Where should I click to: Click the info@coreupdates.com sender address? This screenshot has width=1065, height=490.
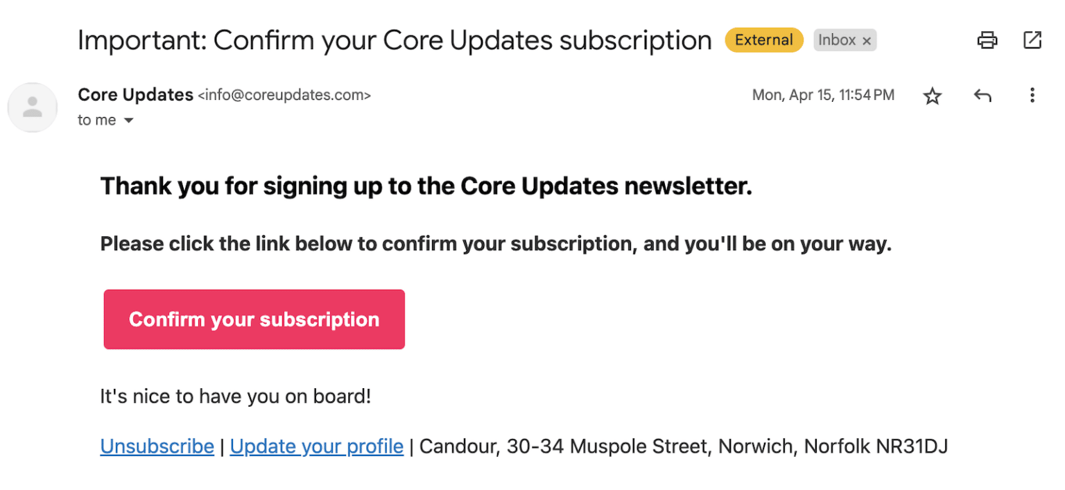pyautogui.click(x=284, y=96)
